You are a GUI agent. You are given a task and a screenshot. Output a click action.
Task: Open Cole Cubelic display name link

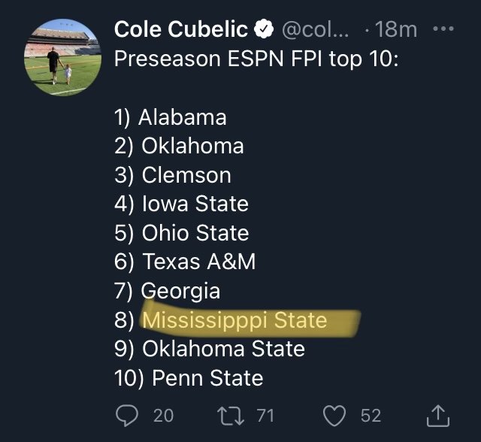180,29
